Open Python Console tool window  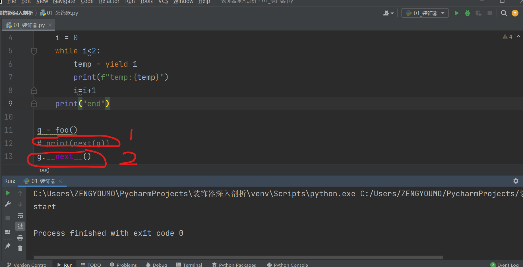point(288,265)
